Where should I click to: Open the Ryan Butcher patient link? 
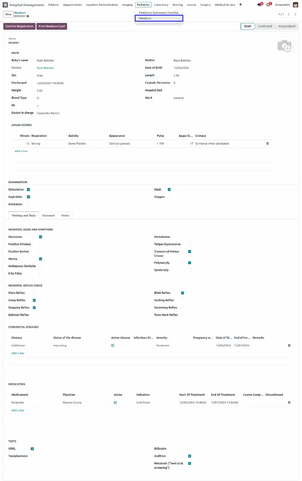pos(45,68)
